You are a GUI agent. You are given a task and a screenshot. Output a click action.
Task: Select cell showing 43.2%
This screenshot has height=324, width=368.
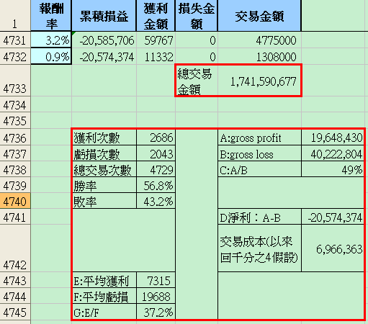[156, 201]
